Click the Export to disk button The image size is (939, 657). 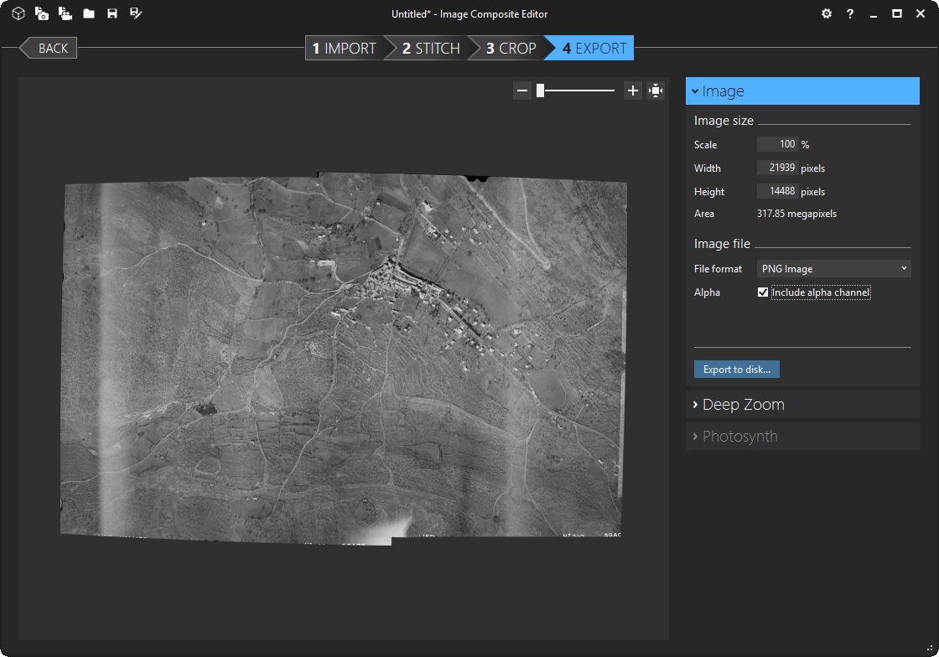coord(737,370)
